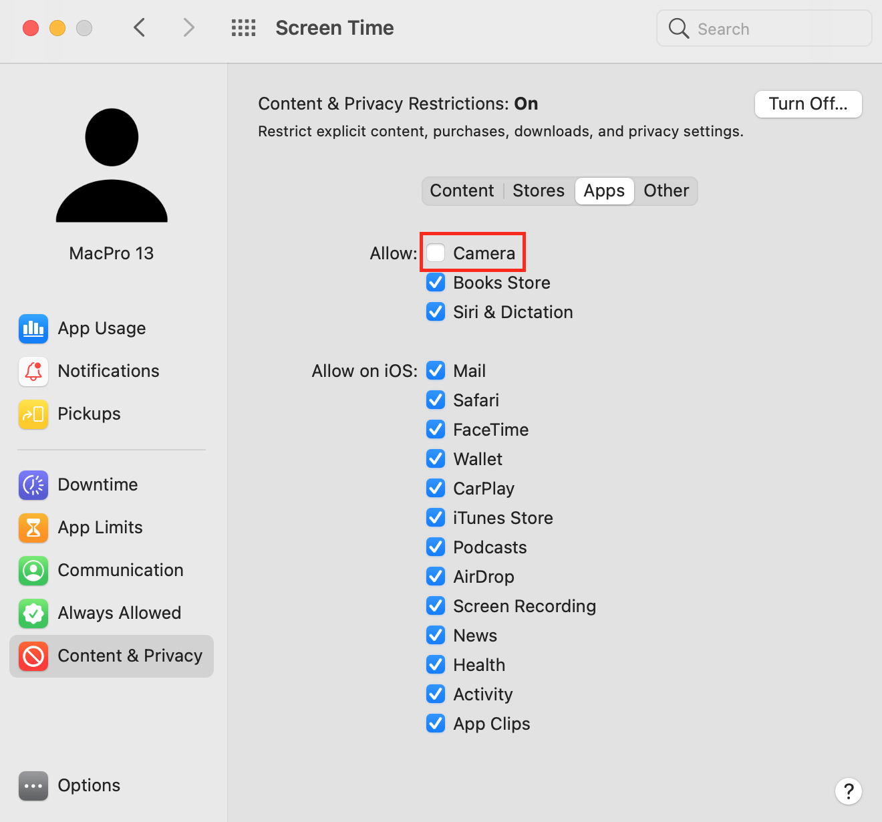
Task: Uncheck the Books Store checkbox
Action: point(436,282)
